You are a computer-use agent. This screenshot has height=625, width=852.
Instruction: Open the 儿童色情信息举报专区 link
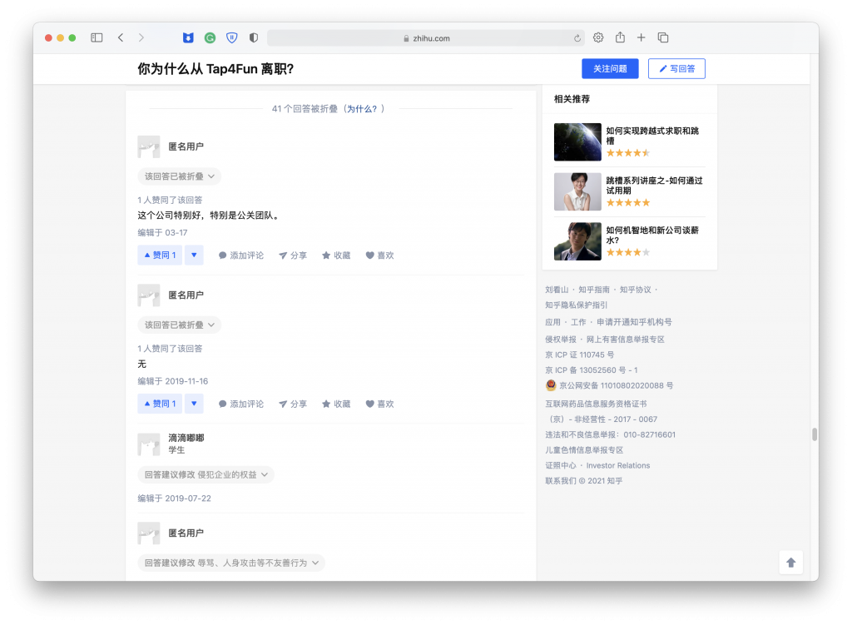(584, 450)
